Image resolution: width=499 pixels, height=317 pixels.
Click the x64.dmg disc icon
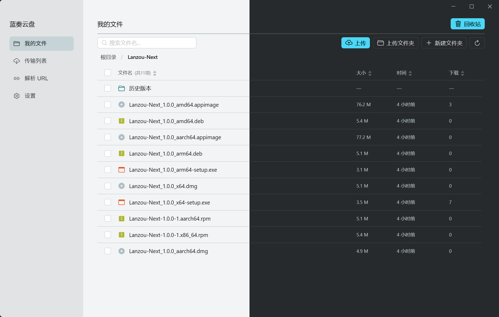coord(121,186)
